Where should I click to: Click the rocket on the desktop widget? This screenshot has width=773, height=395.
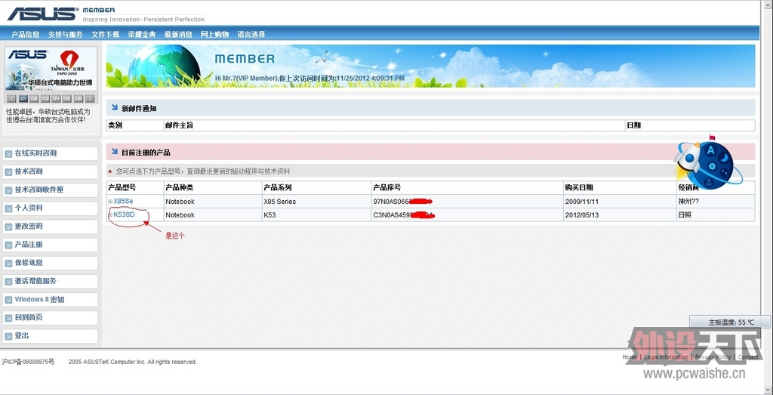[688, 160]
